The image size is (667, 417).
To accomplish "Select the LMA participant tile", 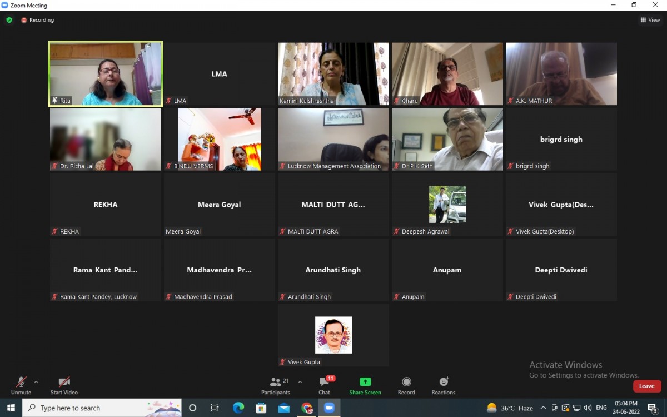I will 220,74.
